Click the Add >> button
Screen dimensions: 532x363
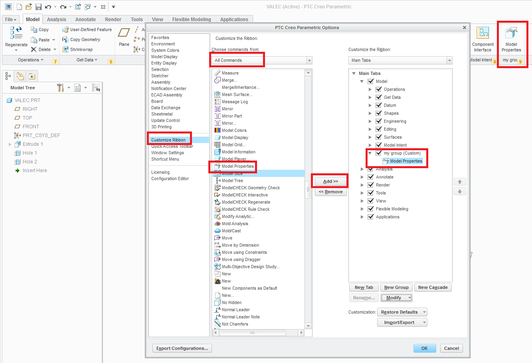330,181
